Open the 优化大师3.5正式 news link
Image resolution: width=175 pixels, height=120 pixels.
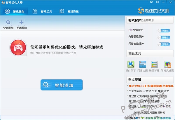[x=151, y=86]
